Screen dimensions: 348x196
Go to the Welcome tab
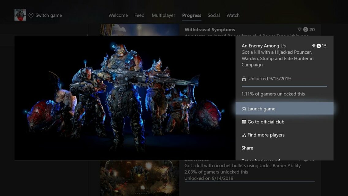[x=118, y=15]
